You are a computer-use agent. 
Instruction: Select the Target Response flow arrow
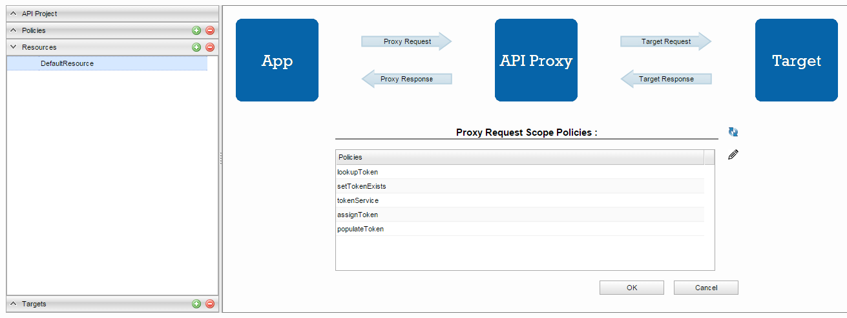coord(666,79)
